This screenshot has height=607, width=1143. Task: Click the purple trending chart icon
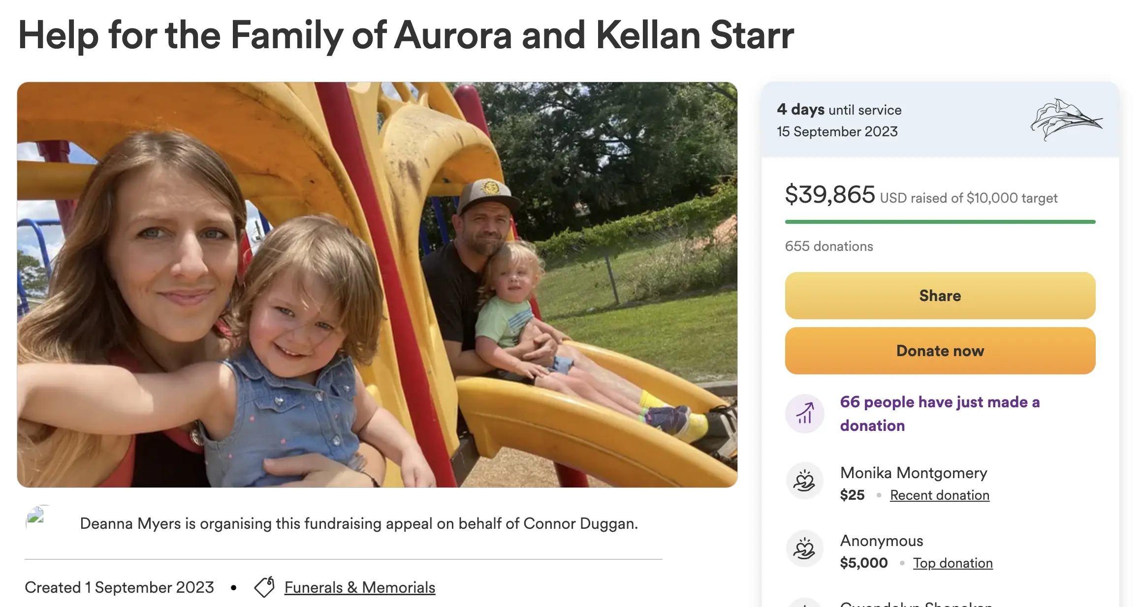pyautogui.click(x=805, y=414)
